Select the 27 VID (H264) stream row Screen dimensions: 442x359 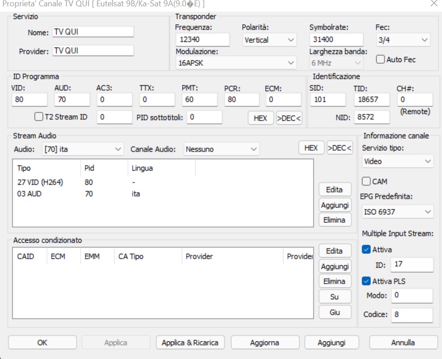162,182
